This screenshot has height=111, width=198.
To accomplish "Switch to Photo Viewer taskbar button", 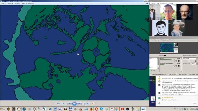I will pyautogui.click(x=143, y=109).
